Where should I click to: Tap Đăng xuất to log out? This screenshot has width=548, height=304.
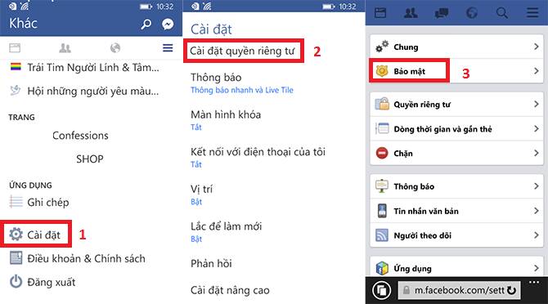click(x=51, y=282)
